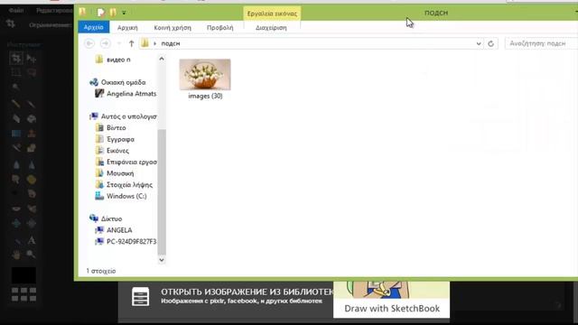Image resolution: width=578 pixels, height=325 pixels.
Task: Refresh the подсн folder view
Action: 490,43
